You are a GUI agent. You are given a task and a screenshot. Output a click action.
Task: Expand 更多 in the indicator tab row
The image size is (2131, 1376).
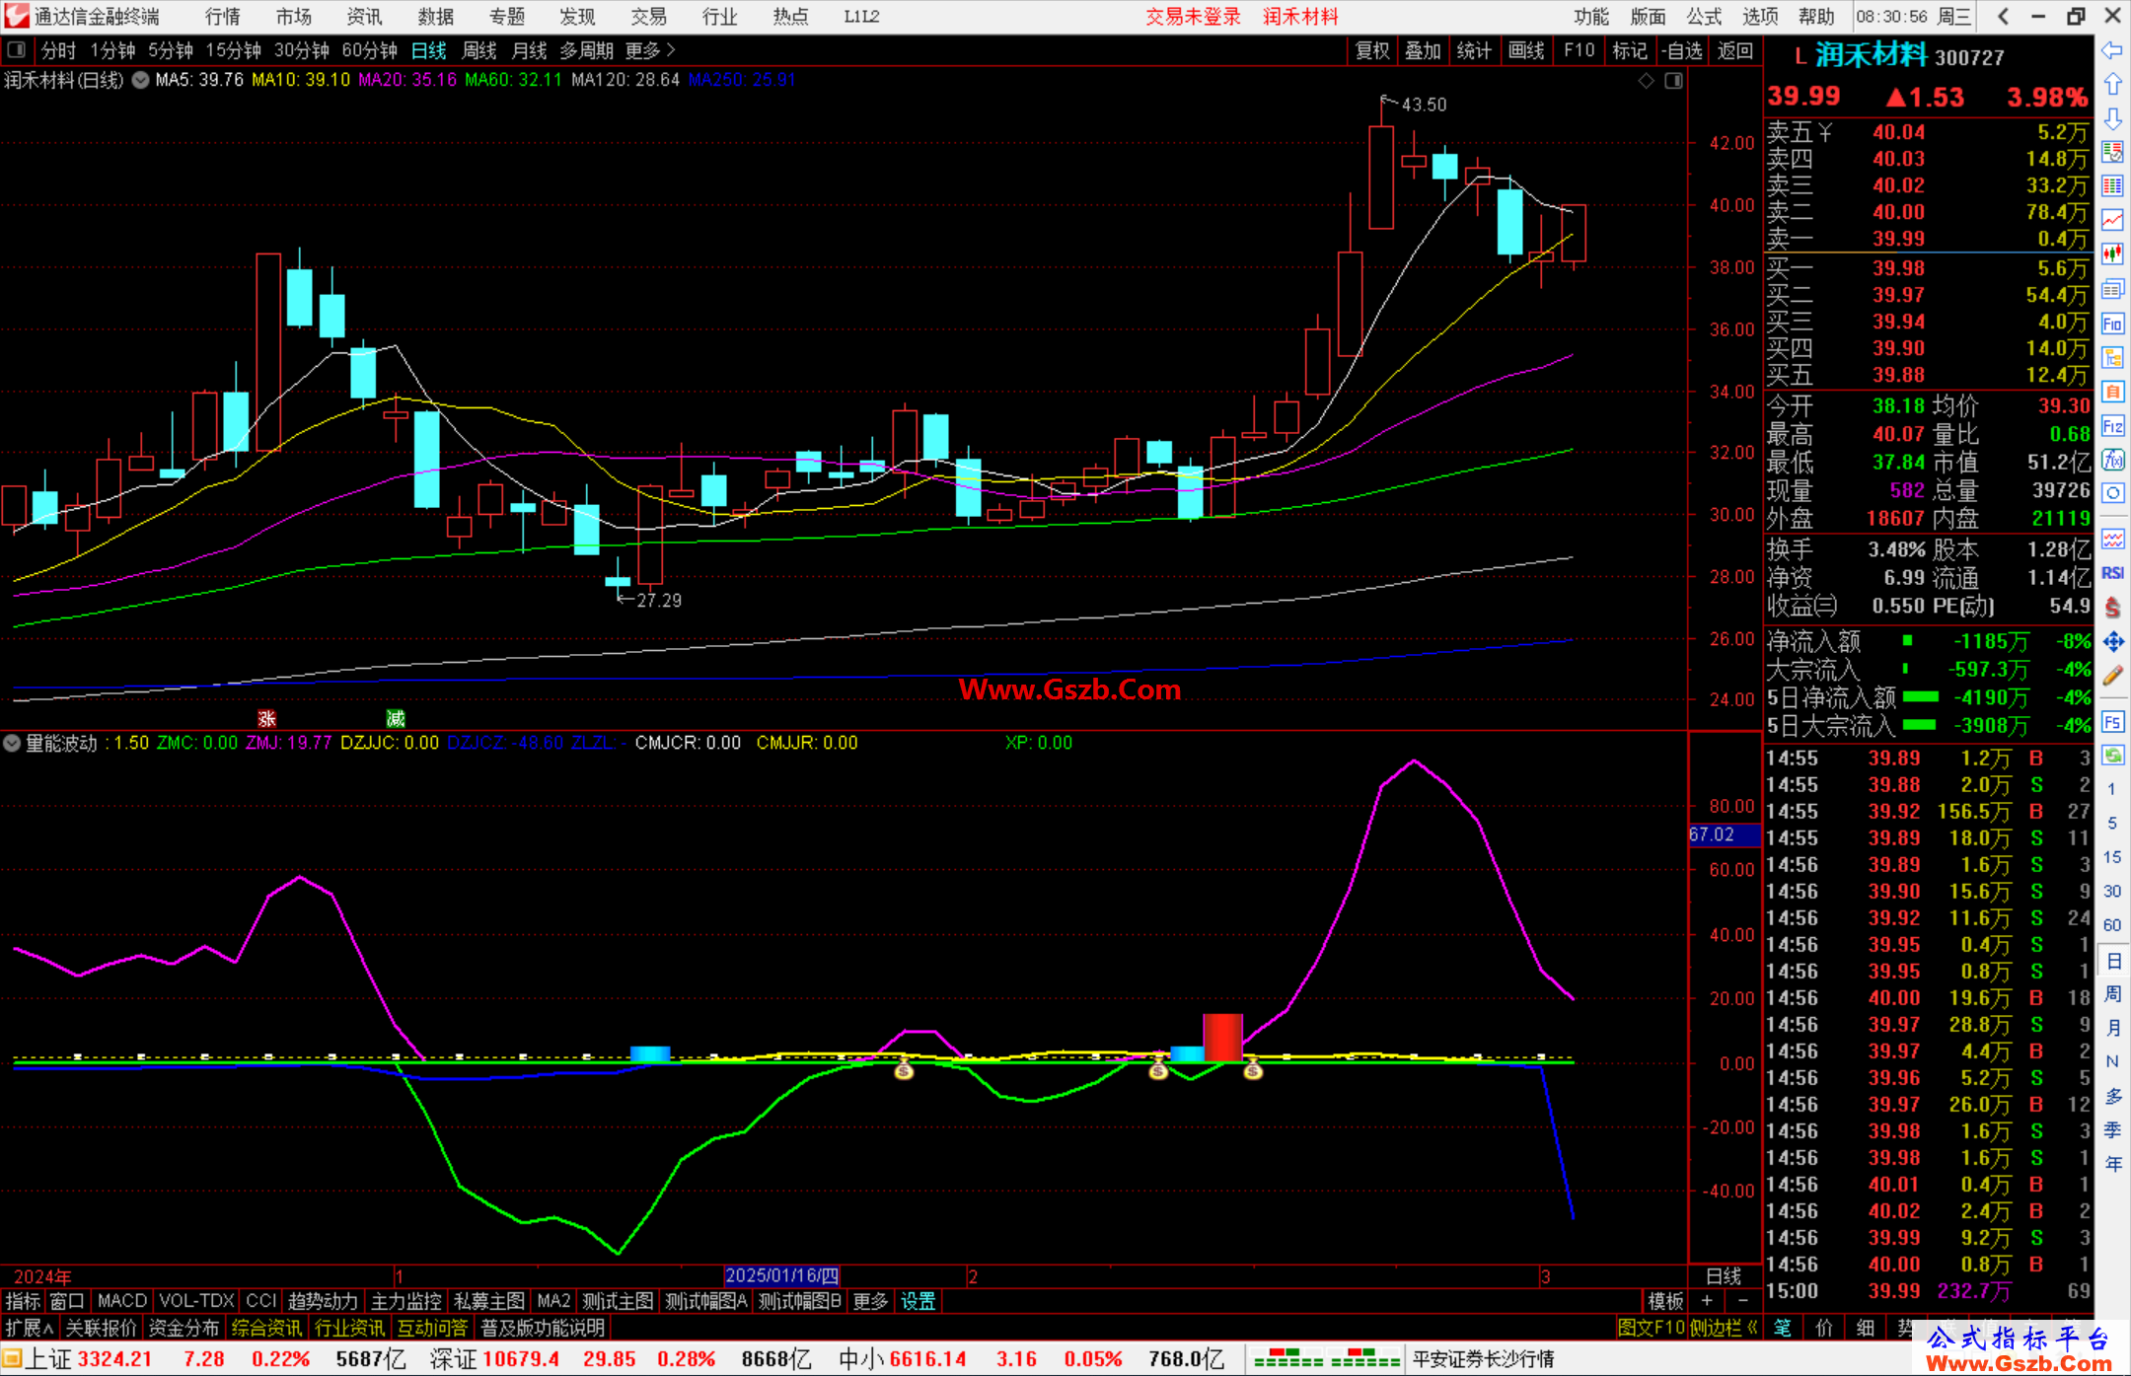coord(870,1301)
